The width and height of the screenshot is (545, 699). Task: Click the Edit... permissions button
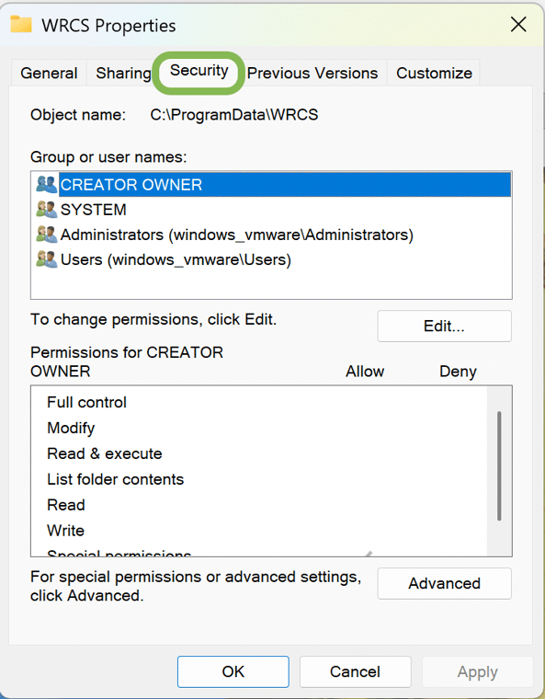(x=444, y=327)
